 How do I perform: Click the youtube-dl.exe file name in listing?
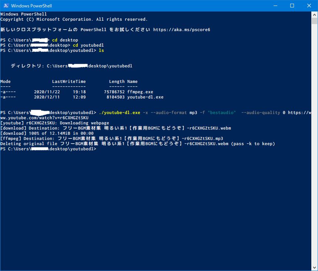click(x=145, y=97)
